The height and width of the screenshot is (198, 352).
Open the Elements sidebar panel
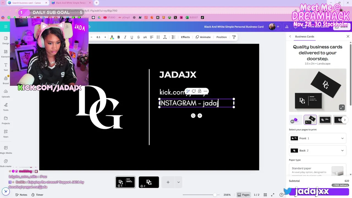(5, 53)
